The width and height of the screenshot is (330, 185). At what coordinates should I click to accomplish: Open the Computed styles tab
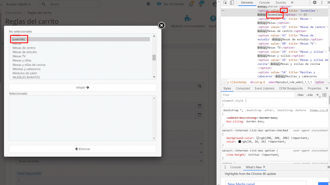point(243,89)
